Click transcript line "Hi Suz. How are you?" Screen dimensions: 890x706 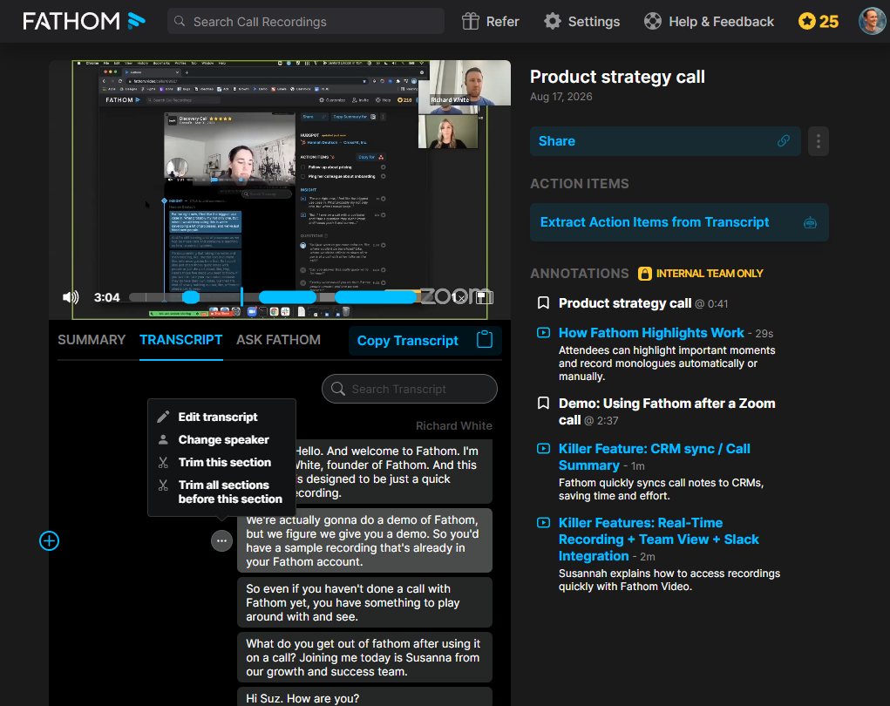[364, 697]
